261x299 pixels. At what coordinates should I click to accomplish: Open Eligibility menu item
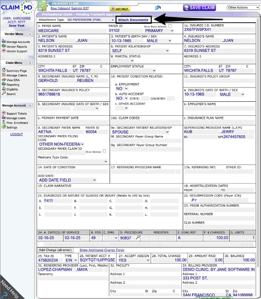[x=12, y=89]
